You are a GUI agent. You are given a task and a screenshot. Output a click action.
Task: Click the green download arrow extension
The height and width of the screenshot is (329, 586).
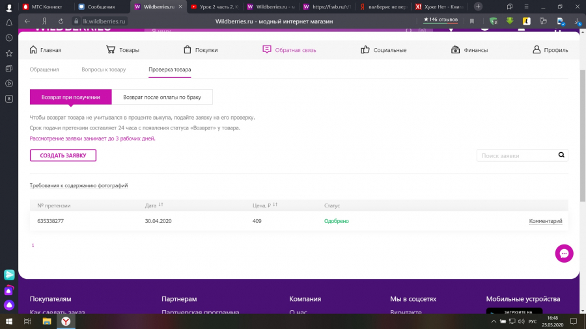coord(510,21)
